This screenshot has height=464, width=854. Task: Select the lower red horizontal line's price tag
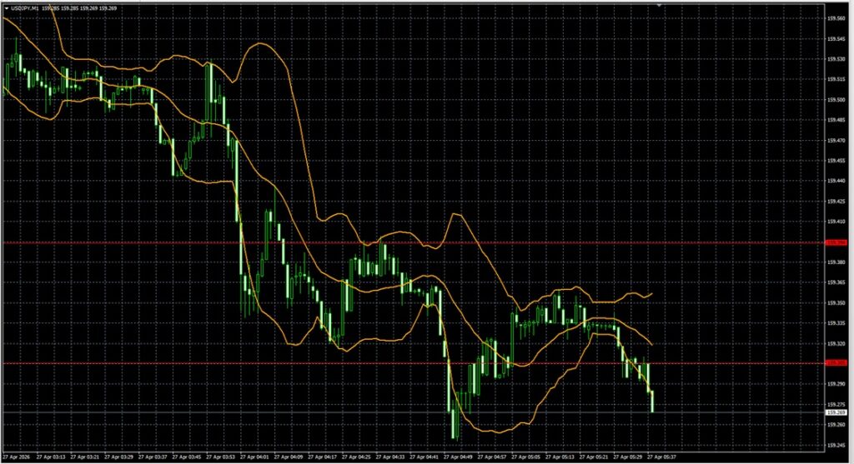click(836, 363)
